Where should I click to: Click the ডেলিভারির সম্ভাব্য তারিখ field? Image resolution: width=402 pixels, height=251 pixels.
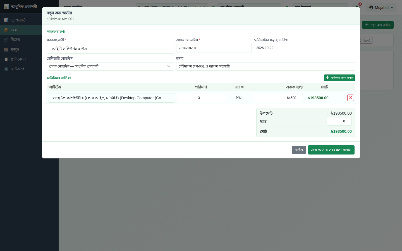(305, 48)
